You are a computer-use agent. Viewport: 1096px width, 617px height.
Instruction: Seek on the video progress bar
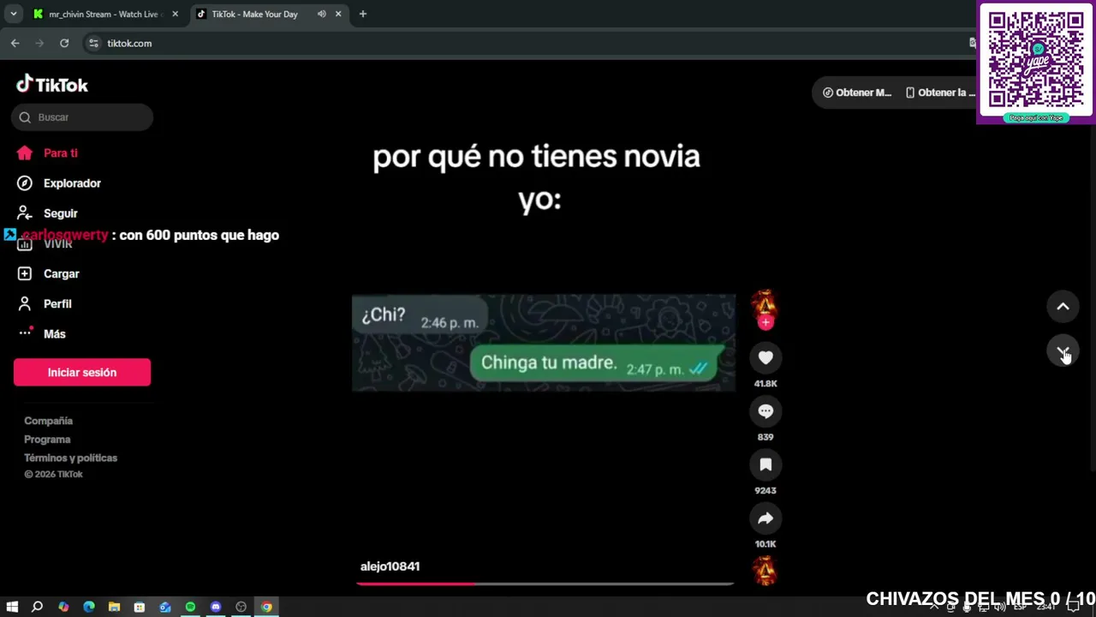pos(545,584)
